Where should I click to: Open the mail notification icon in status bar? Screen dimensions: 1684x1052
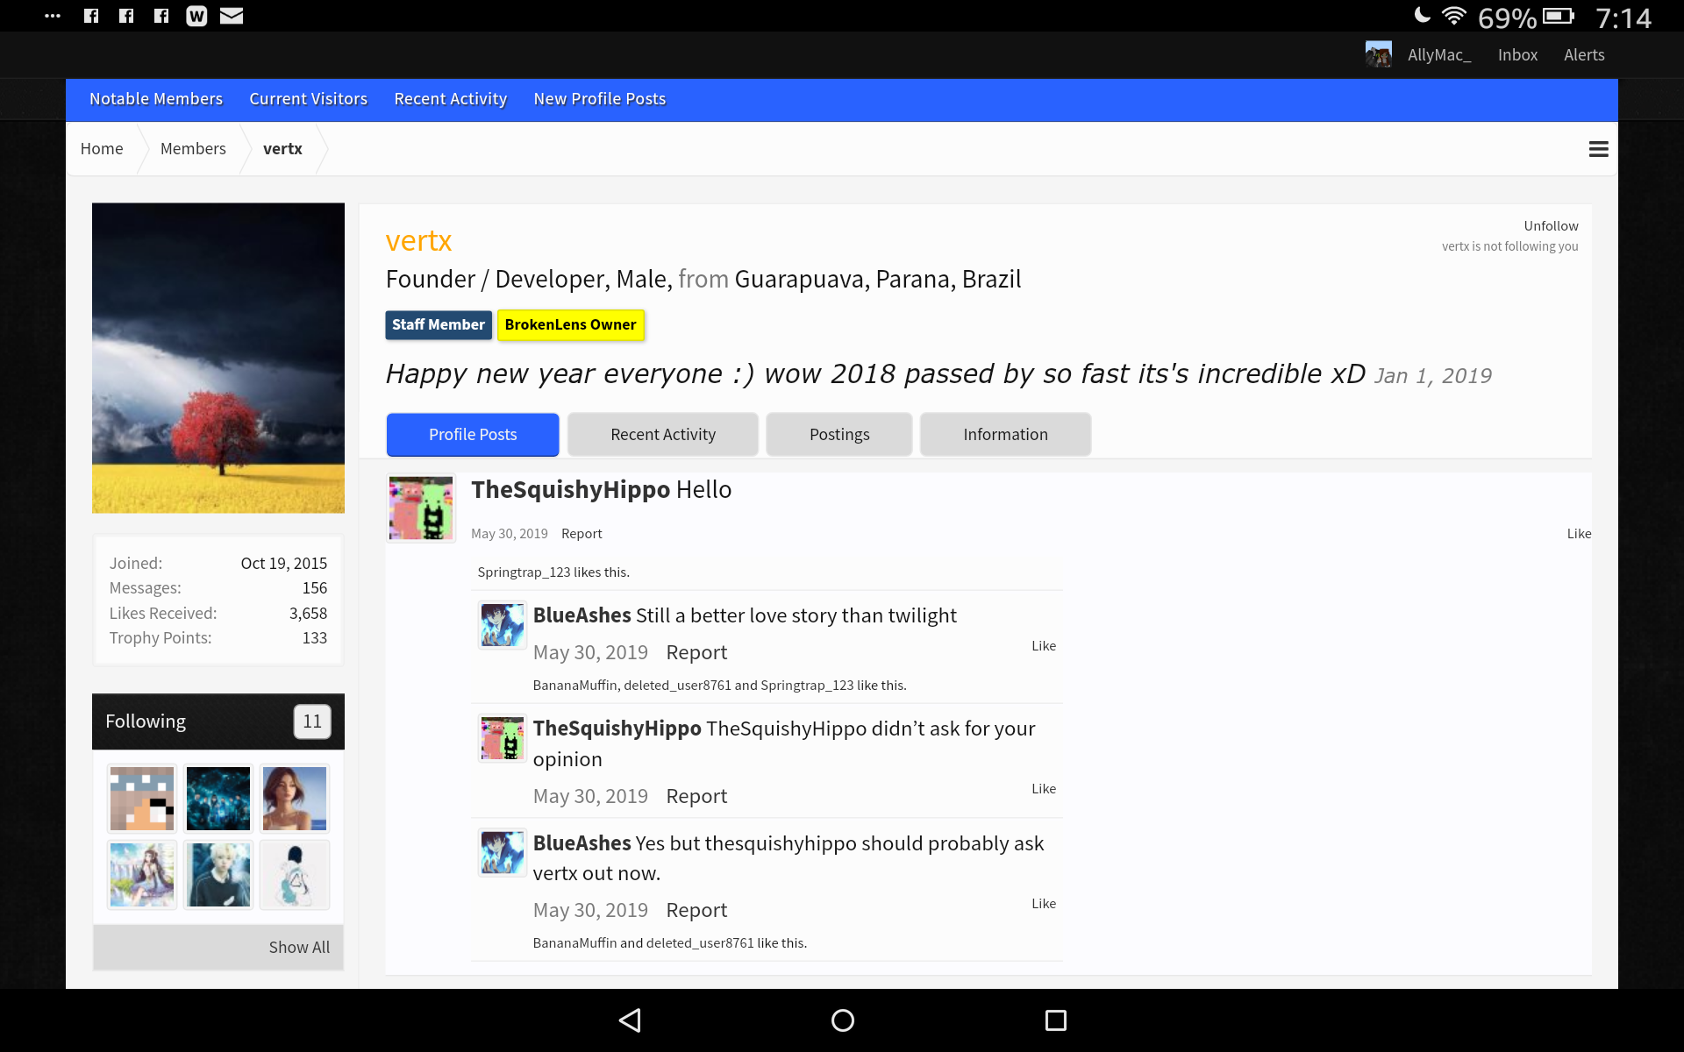[232, 16]
